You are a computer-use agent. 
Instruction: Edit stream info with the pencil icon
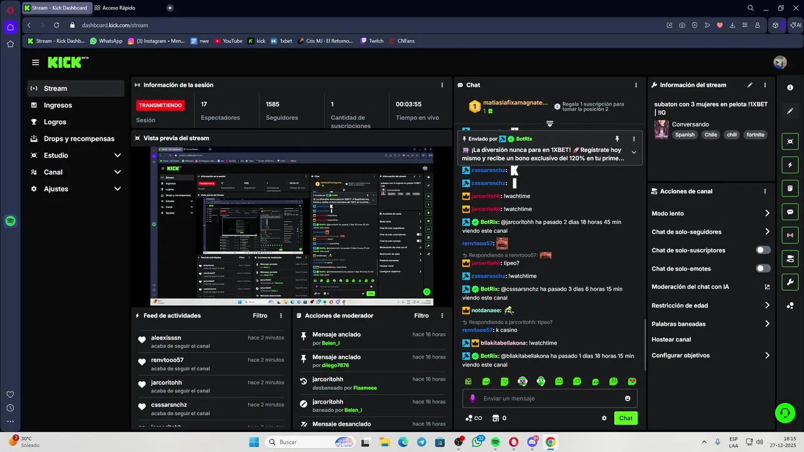point(749,85)
